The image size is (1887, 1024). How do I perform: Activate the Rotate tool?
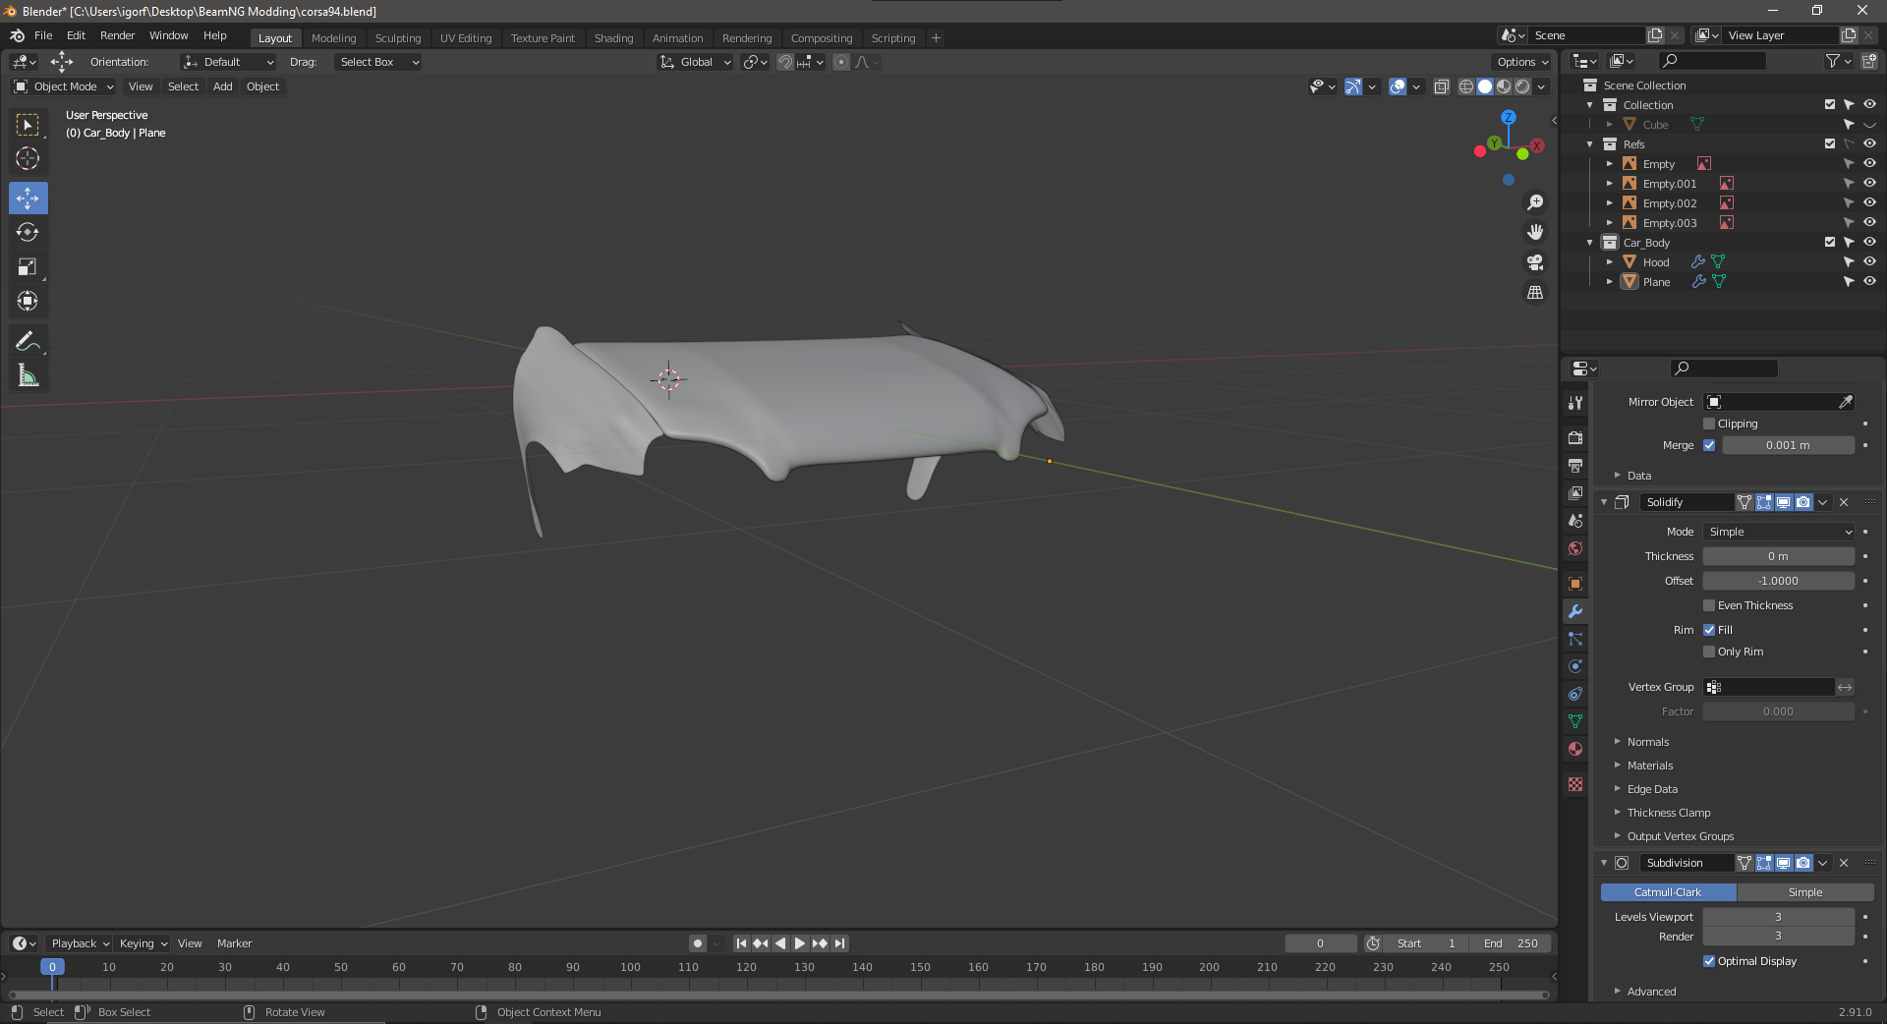28,233
